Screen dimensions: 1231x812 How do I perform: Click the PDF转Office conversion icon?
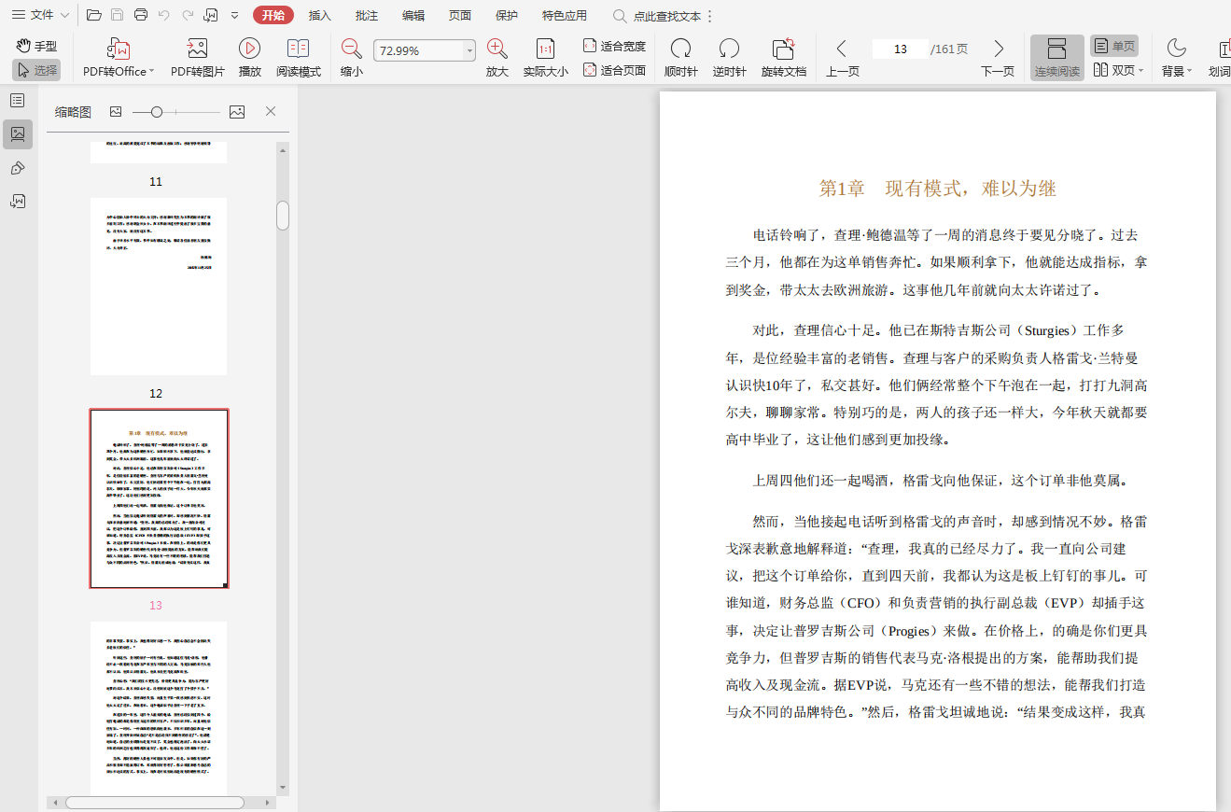(119, 49)
